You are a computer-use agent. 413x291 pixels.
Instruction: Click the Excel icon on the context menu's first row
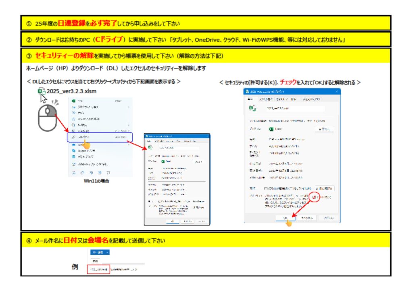click(73, 101)
